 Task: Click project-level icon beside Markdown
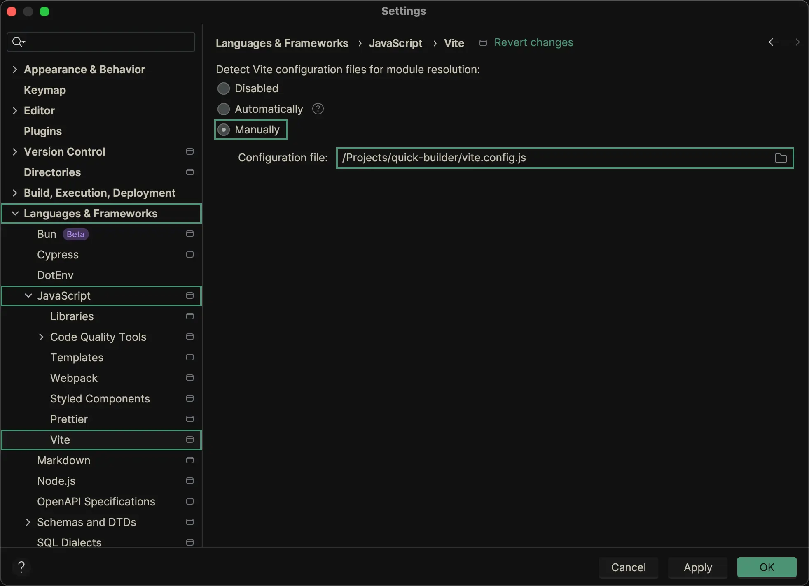point(190,460)
